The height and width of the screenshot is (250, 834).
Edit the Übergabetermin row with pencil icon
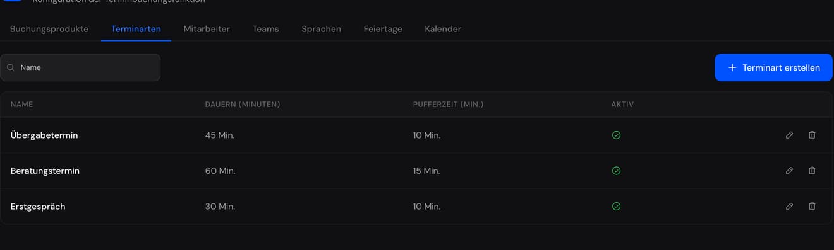789,135
